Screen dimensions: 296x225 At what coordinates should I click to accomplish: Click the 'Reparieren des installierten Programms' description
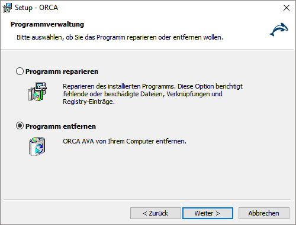click(x=153, y=94)
